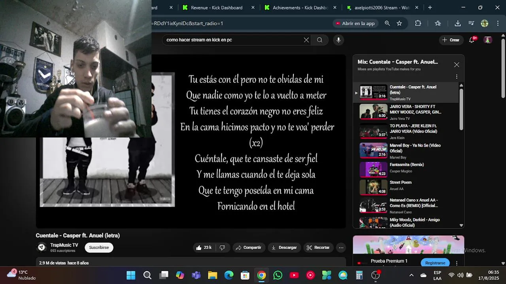Click the Recortar clip button

click(x=318, y=248)
